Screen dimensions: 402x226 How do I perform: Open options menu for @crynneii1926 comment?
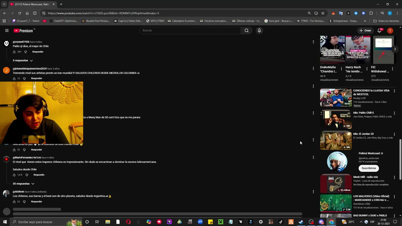[x=313, y=42]
